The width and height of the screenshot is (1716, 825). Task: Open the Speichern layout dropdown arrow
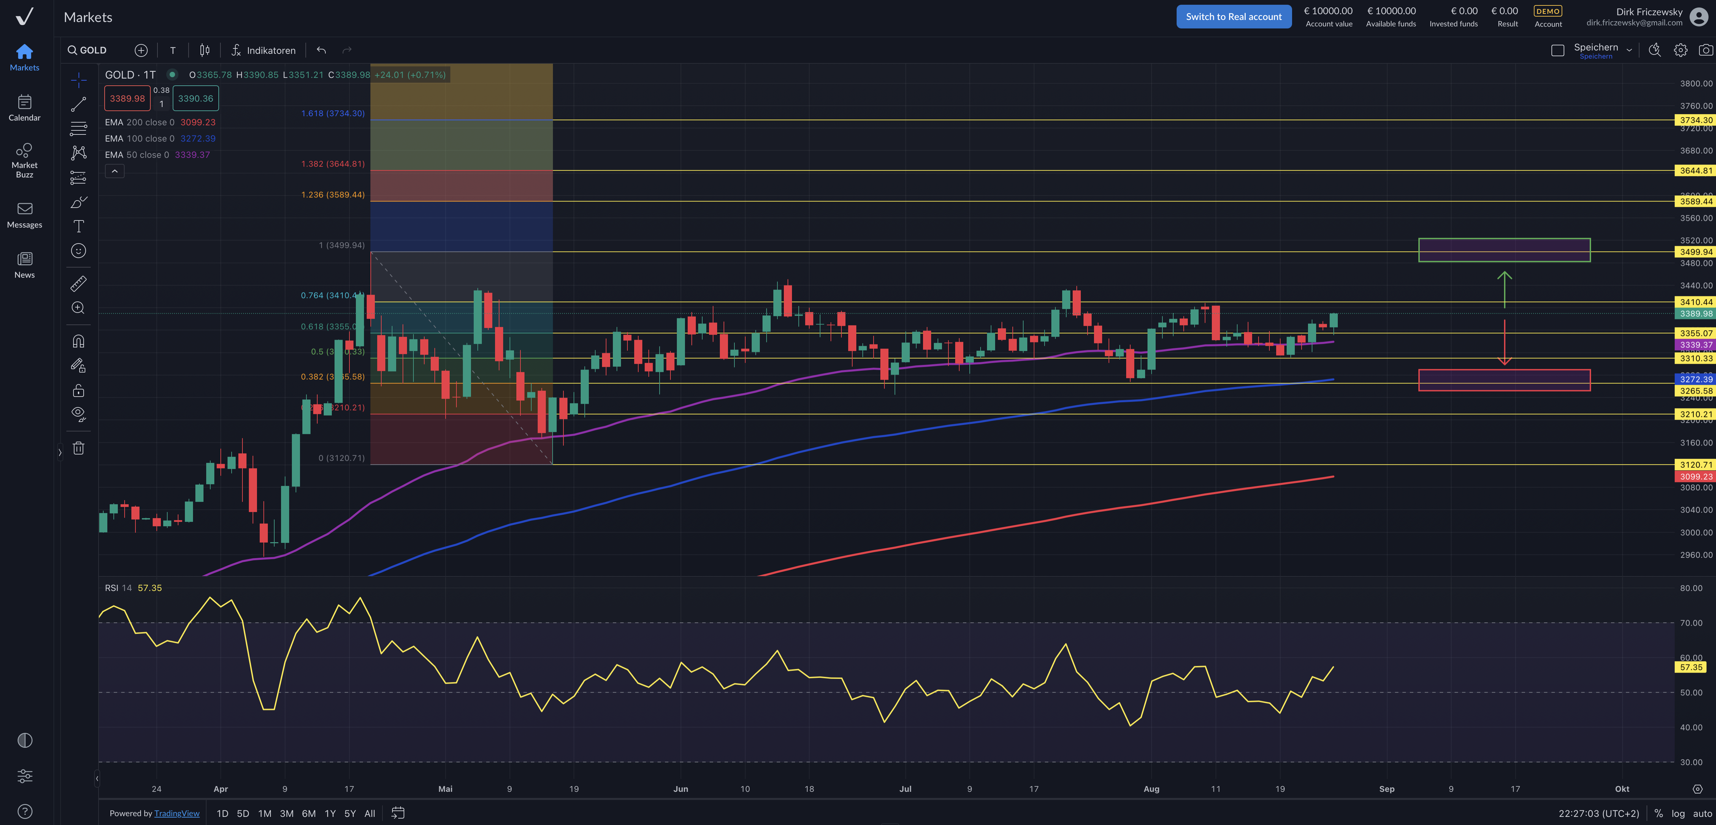[x=1629, y=50]
